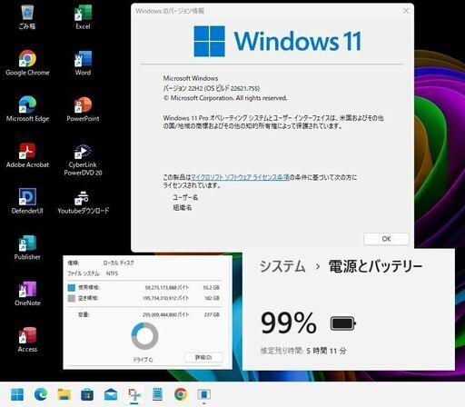The image size is (465, 407).
Task: Open the Google Chrome desktop shortcut
Action: click(x=27, y=64)
